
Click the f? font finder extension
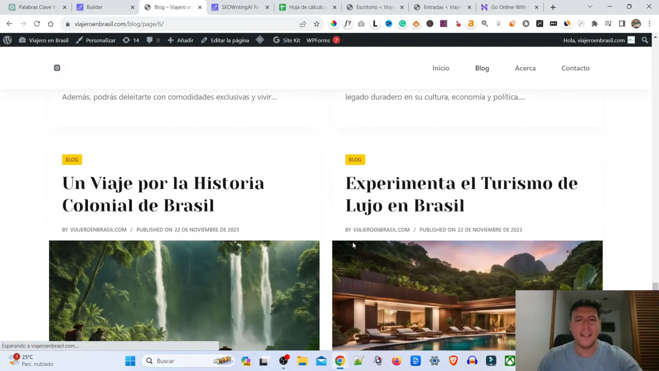(348, 24)
